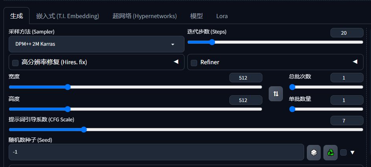Click the Steps number box showing 20
The image size is (371, 167).
pos(347,33)
